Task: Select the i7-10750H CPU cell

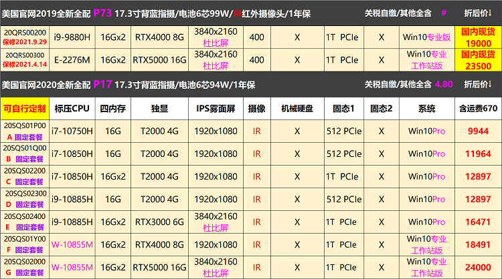Action: 72,131
